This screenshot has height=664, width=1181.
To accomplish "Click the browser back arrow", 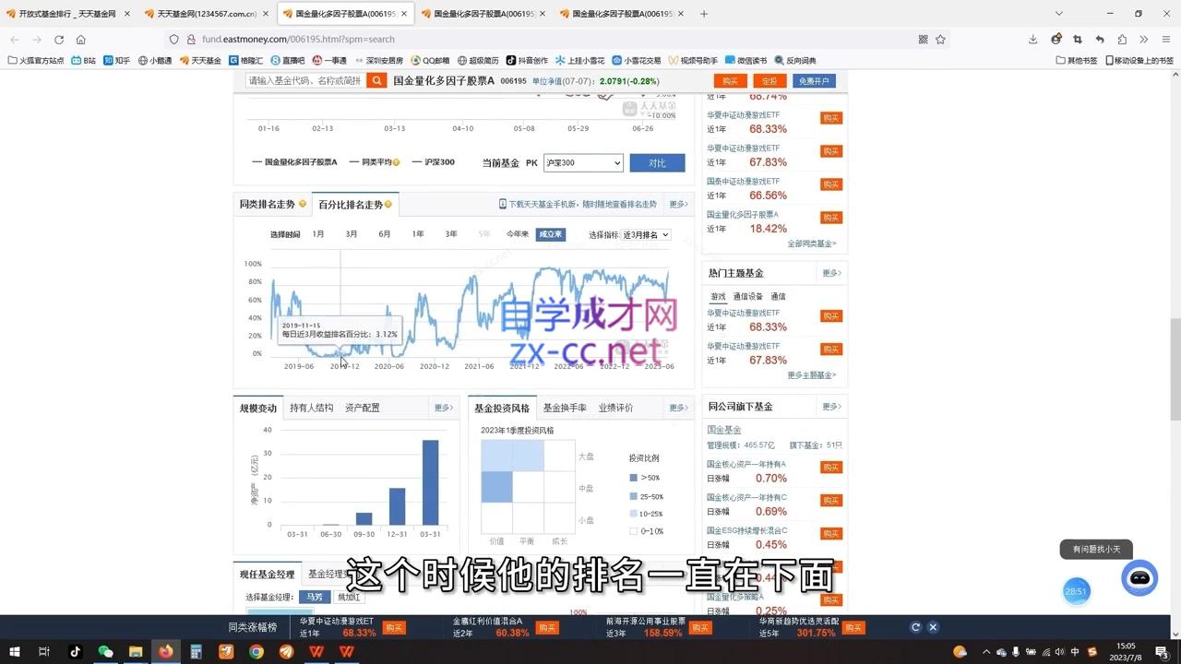I will click(15, 40).
